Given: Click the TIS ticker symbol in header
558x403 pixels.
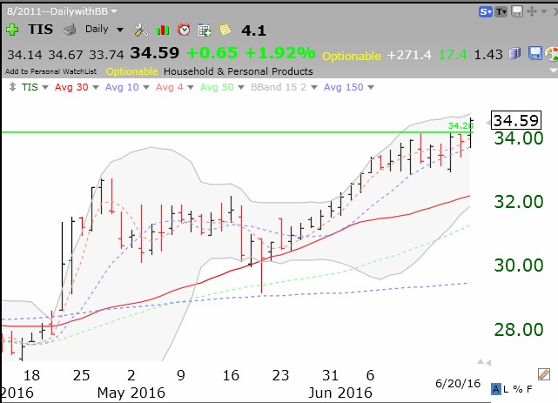Looking at the screenshot, I should pyautogui.click(x=41, y=30).
